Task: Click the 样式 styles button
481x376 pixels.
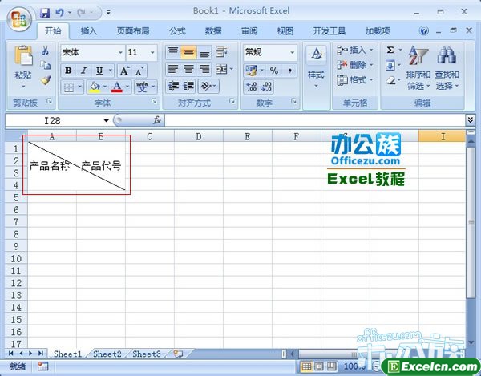Action: click(316, 67)
